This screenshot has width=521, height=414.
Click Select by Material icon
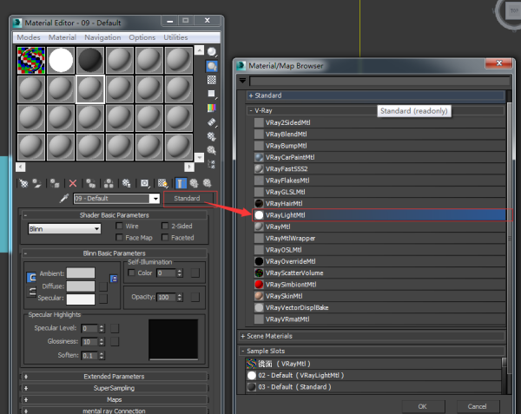coord(212,150)
